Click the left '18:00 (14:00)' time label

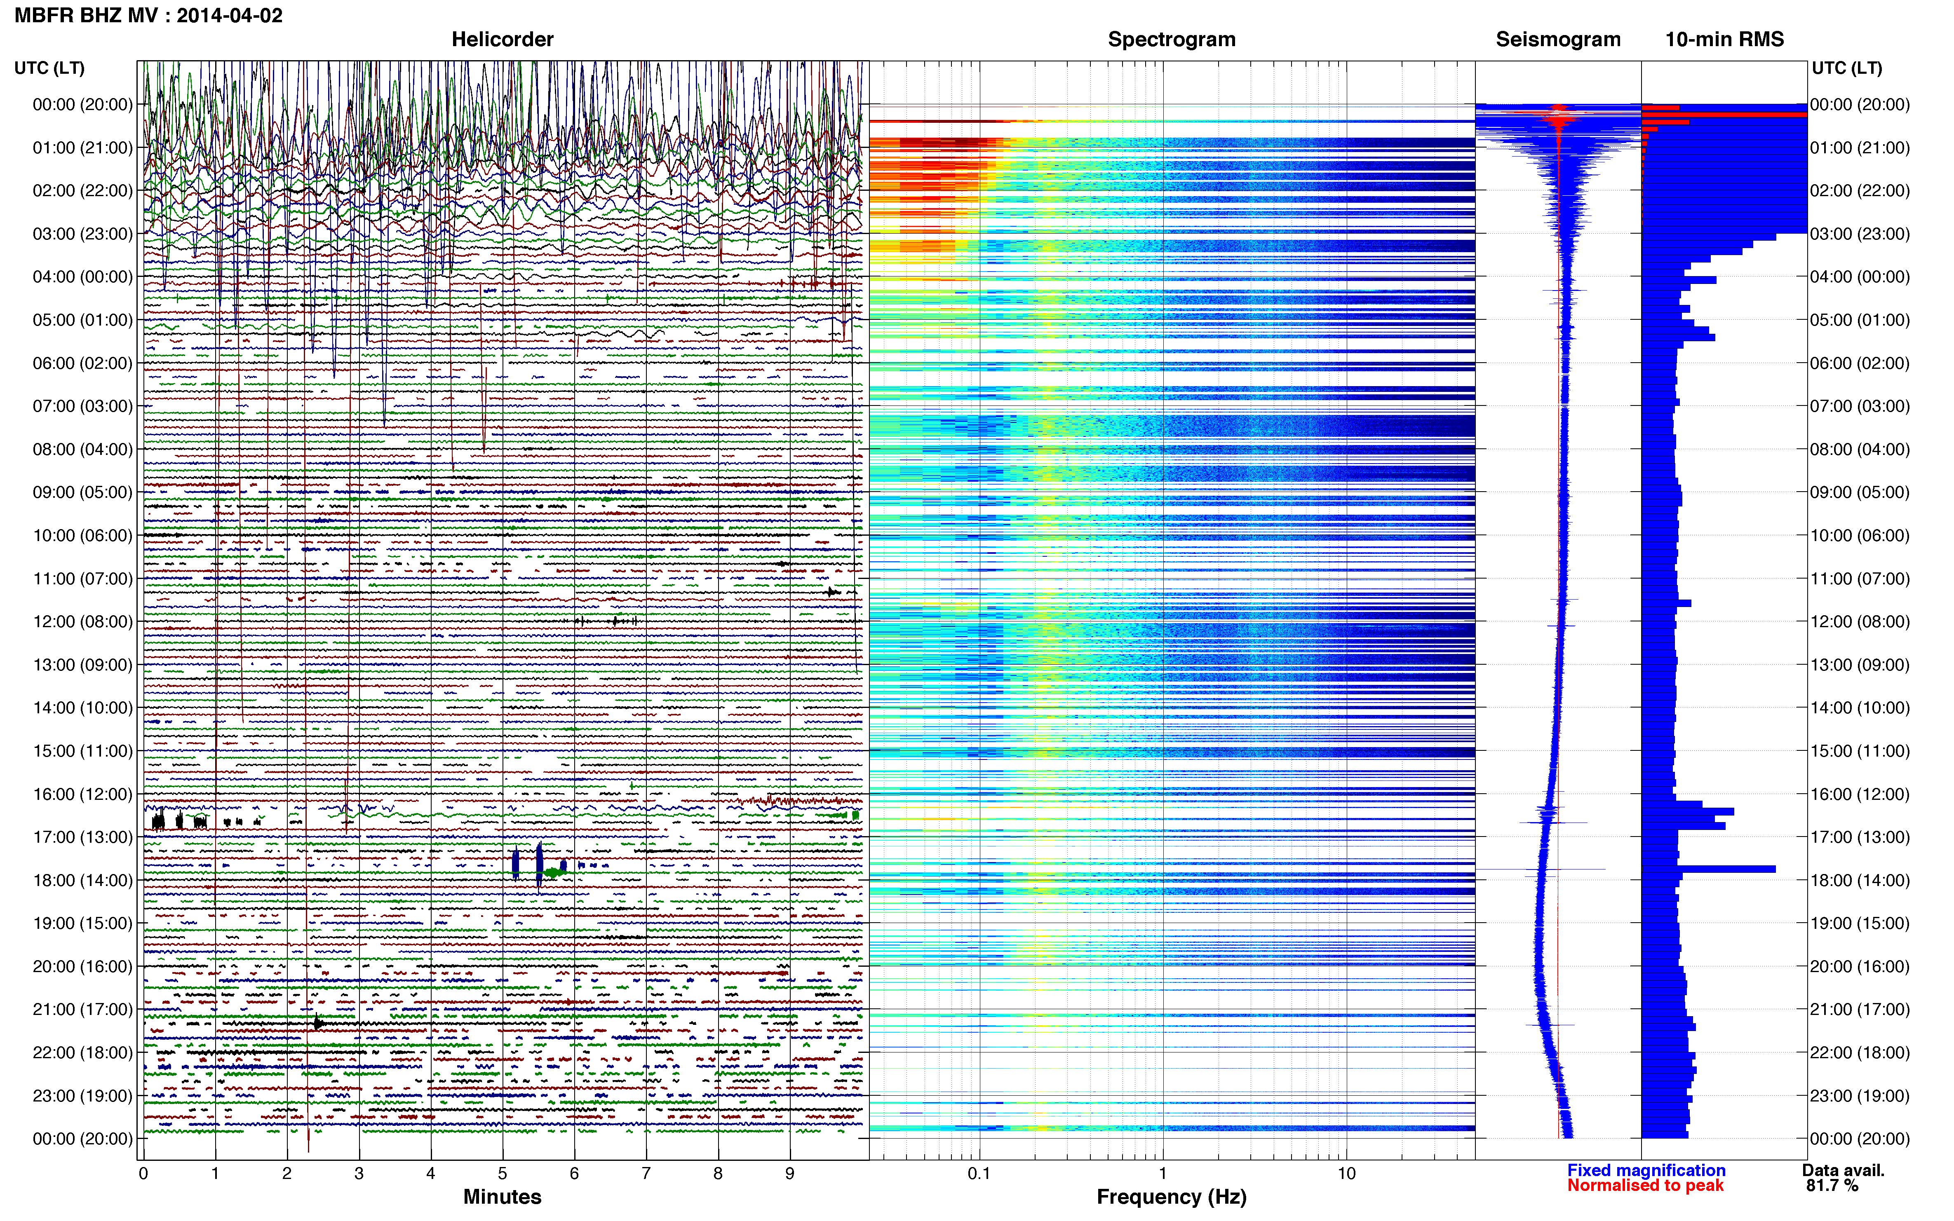pyautogui.click(x=82, y=880)
